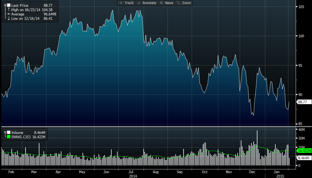Select the 'Low on 12/16/14' legend entry
This screenshot has height=178, width=312.
[x=25, y=19]
